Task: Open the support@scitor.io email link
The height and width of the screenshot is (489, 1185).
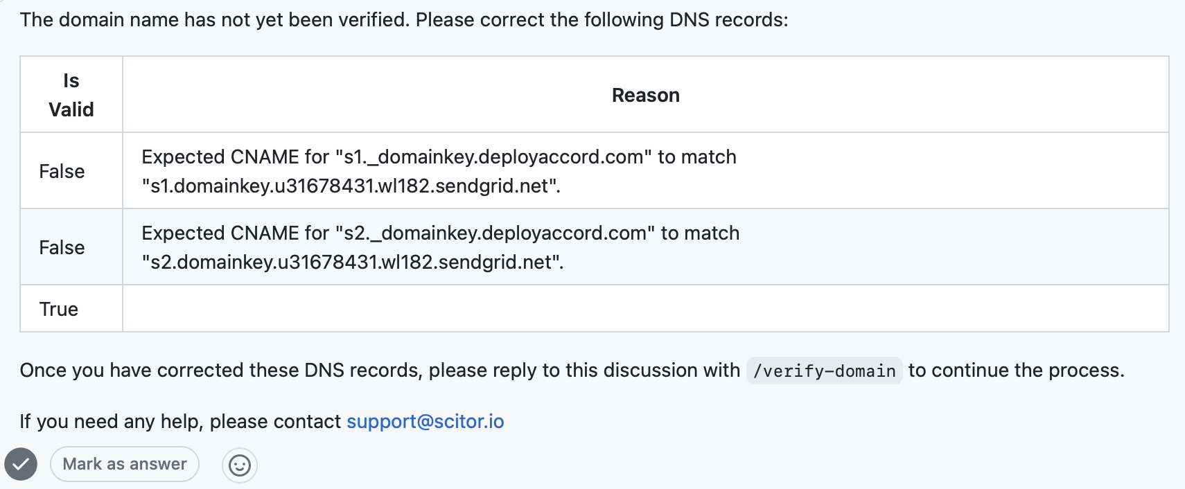Action: pos(425,421)
